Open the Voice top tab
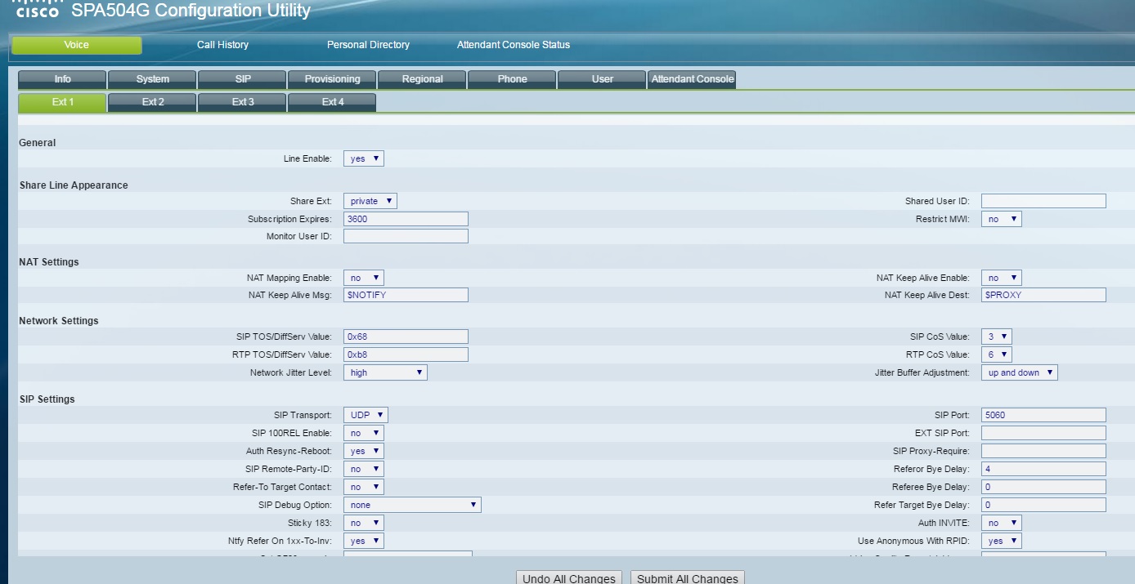Screen dimensions: 1135x584 (77, 45)
